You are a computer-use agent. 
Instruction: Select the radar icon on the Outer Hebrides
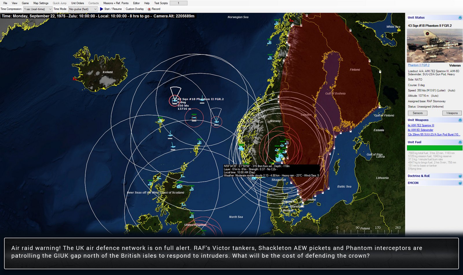[150, 183]
